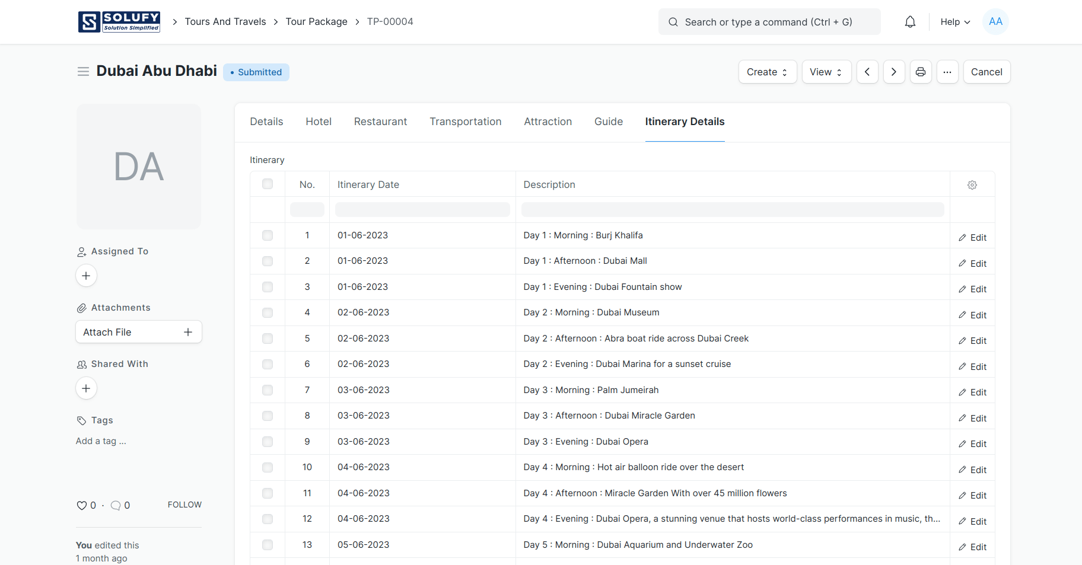Navigate to Tour Package breadcrumb
The width and height of the screenshot is (1082, 565).
316,22
